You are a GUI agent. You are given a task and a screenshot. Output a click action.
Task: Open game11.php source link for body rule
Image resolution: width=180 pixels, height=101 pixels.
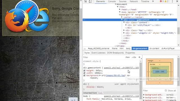121,96
